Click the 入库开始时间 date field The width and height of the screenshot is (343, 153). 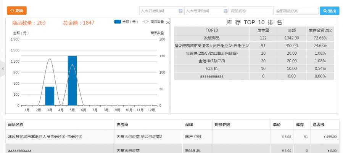tap(158, 11)
